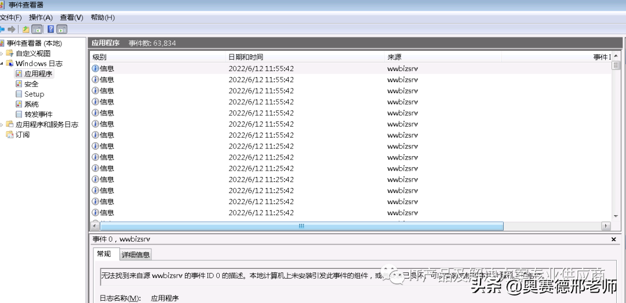Switch to the 详细信息 tab
Screen dimensions: 626x303
tap(135, 254)
